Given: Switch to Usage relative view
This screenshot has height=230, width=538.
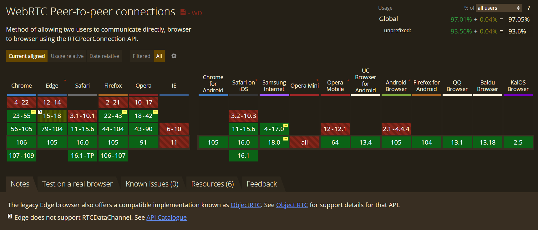Looking at the screenshot, I should coord(67,56).
